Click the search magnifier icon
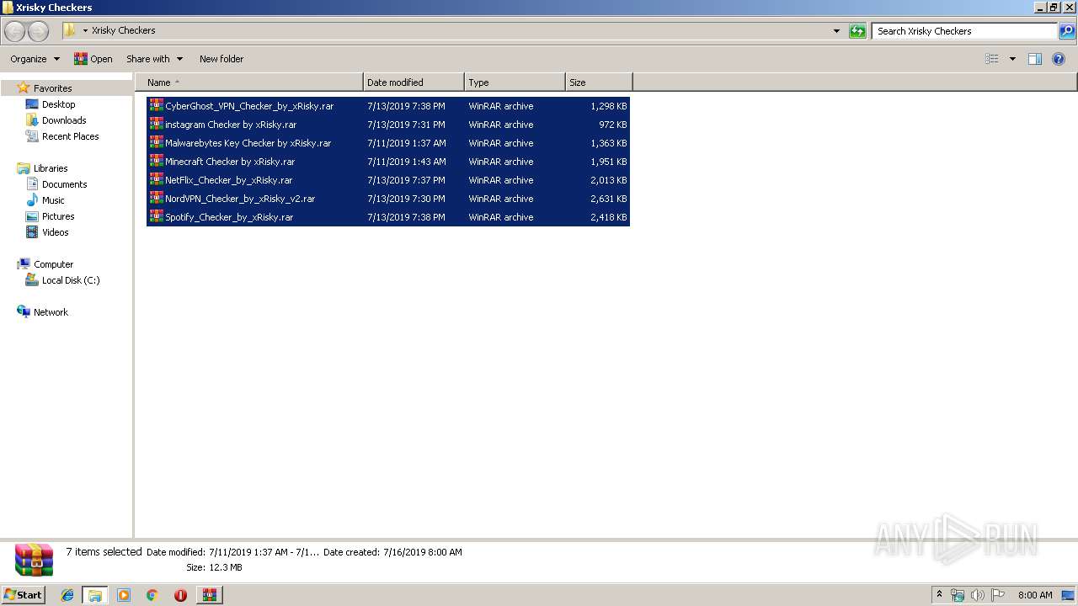Screen dimensions: 1078x606 1067,31
